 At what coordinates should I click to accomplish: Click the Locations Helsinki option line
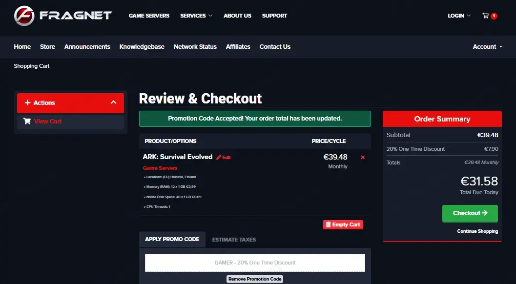pyautogui.click(x=170, y=177)
